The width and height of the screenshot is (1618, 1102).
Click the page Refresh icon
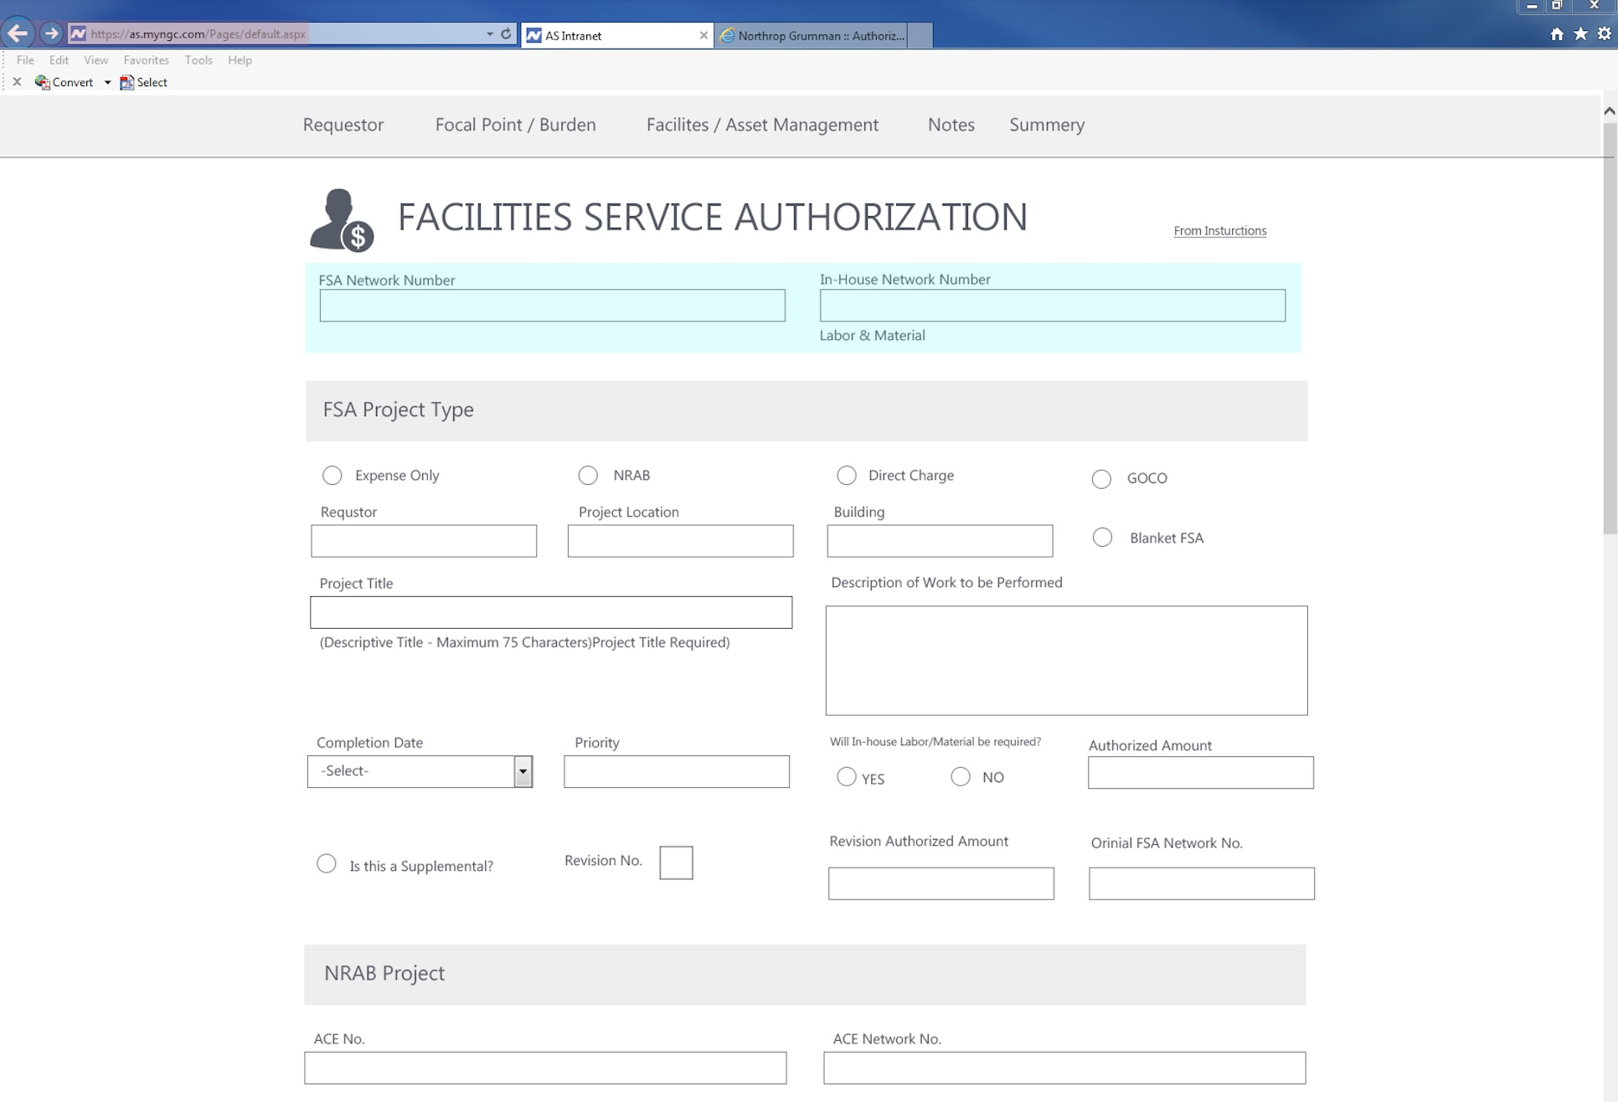[506, 34]
